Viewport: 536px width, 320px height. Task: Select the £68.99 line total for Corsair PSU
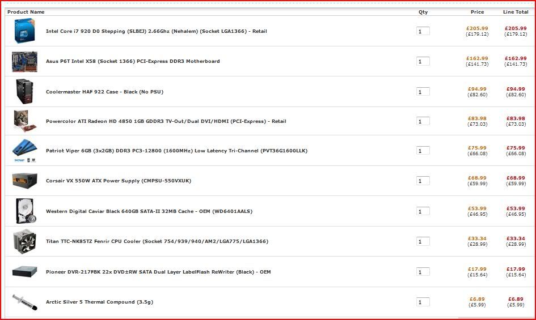coord(516,178)
